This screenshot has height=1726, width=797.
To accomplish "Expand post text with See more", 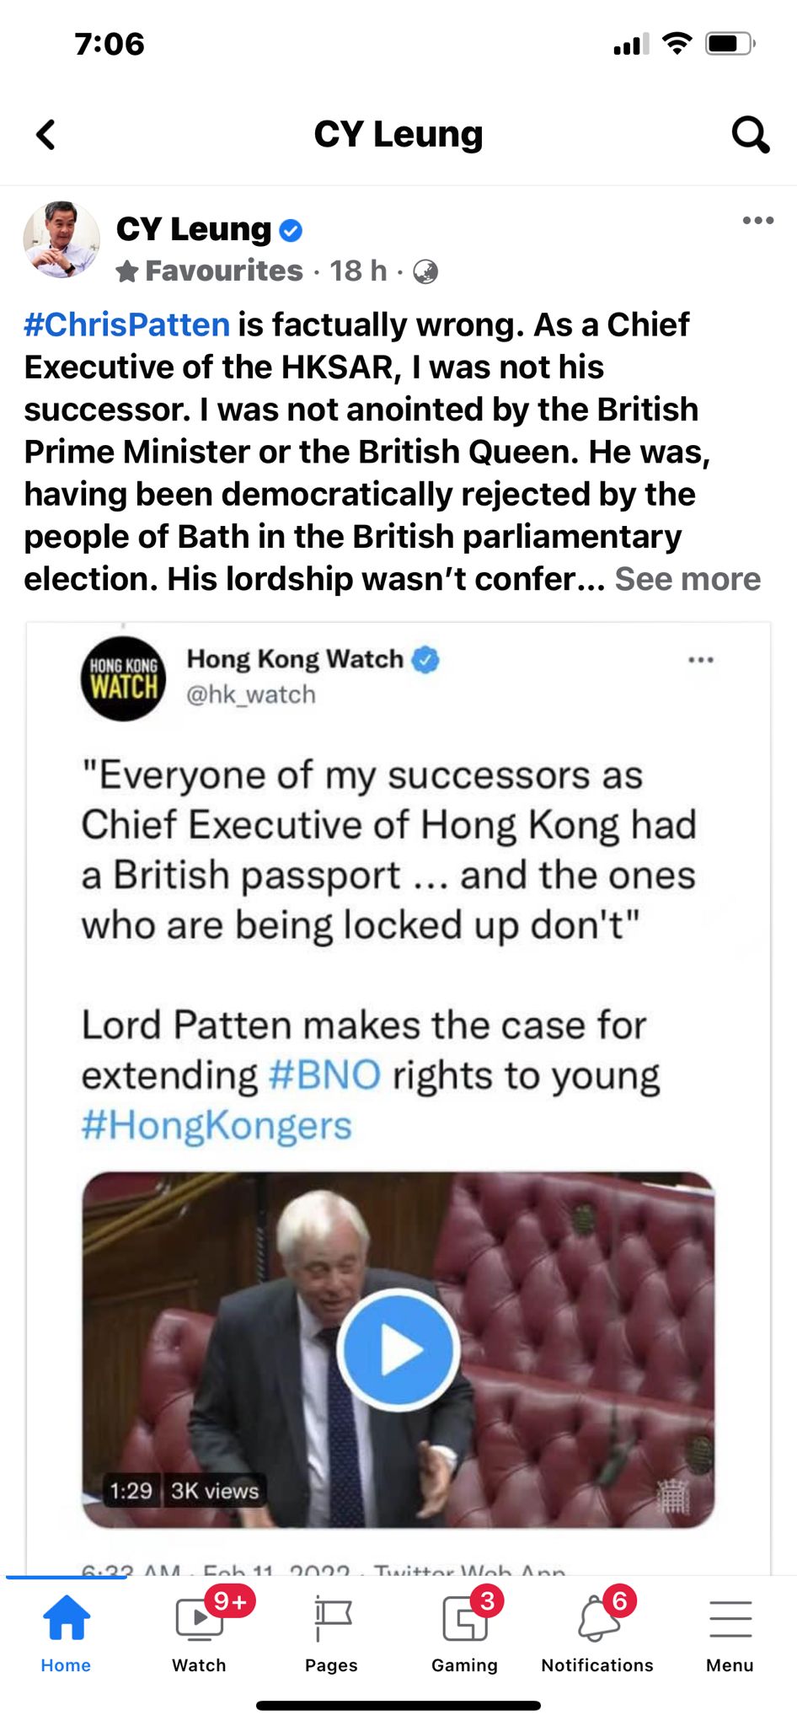I will pos(687,579).
